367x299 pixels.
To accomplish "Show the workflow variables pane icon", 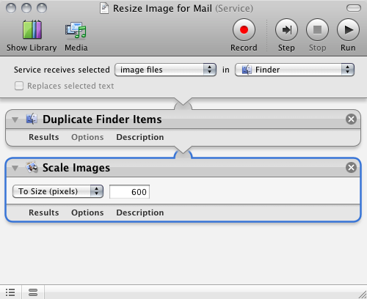I will (x=33, y=292).
